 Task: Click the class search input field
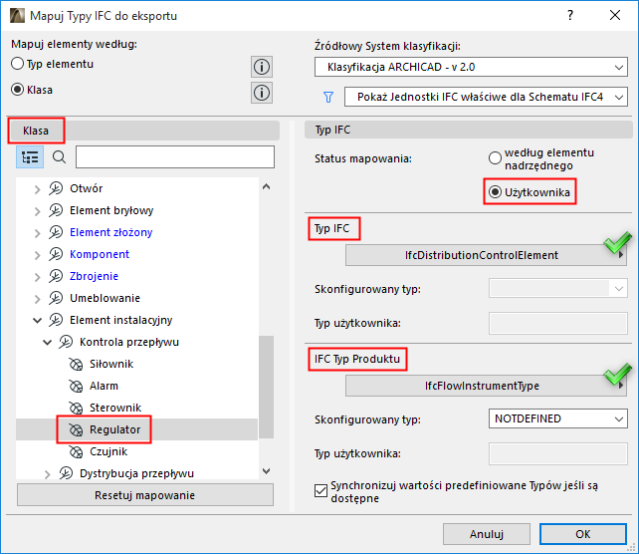[x=174, y=156]
